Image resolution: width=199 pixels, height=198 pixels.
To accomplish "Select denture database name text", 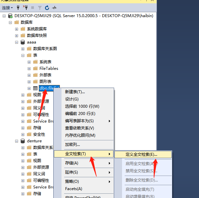I will coord(34,141).
